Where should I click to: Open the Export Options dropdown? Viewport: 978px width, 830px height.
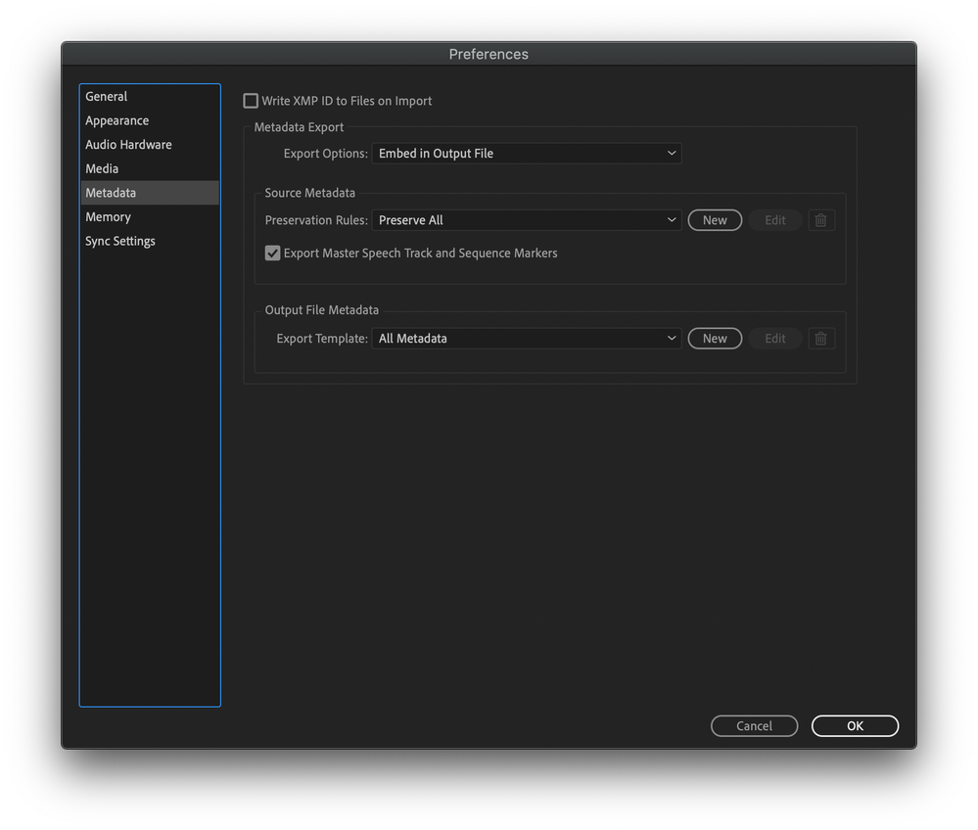527,154
